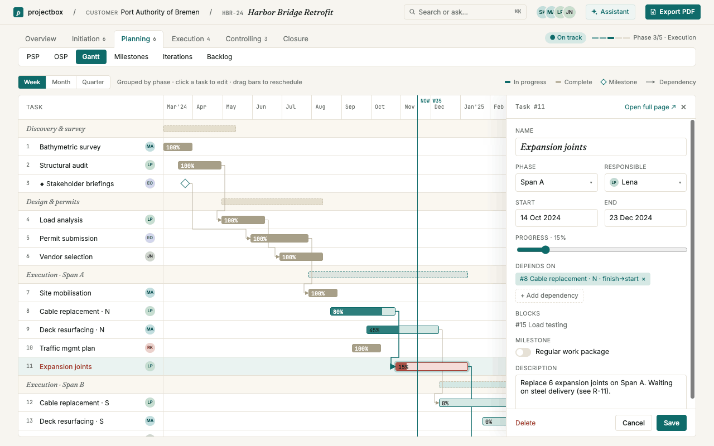The width and height of the screenshot is (714, 446).
Task: Switch to the Milestones sub-tab
Action: (131, 57)
